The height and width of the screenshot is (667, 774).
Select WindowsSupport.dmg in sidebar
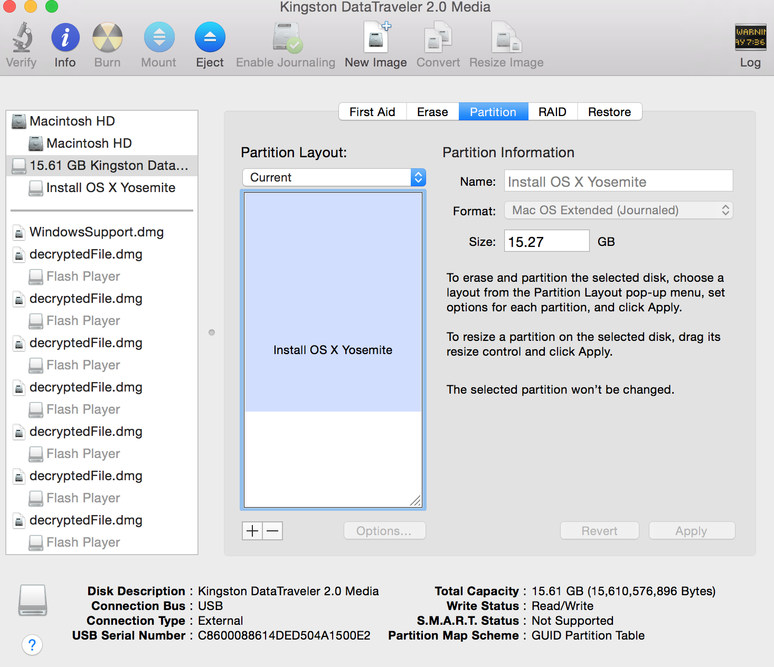pyautogui.click(x=101, y=232)
